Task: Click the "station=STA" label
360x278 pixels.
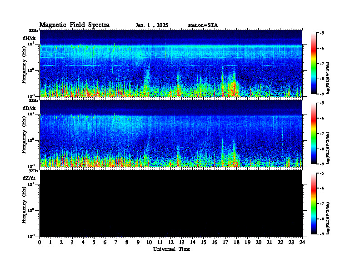Action: [203, 25]
